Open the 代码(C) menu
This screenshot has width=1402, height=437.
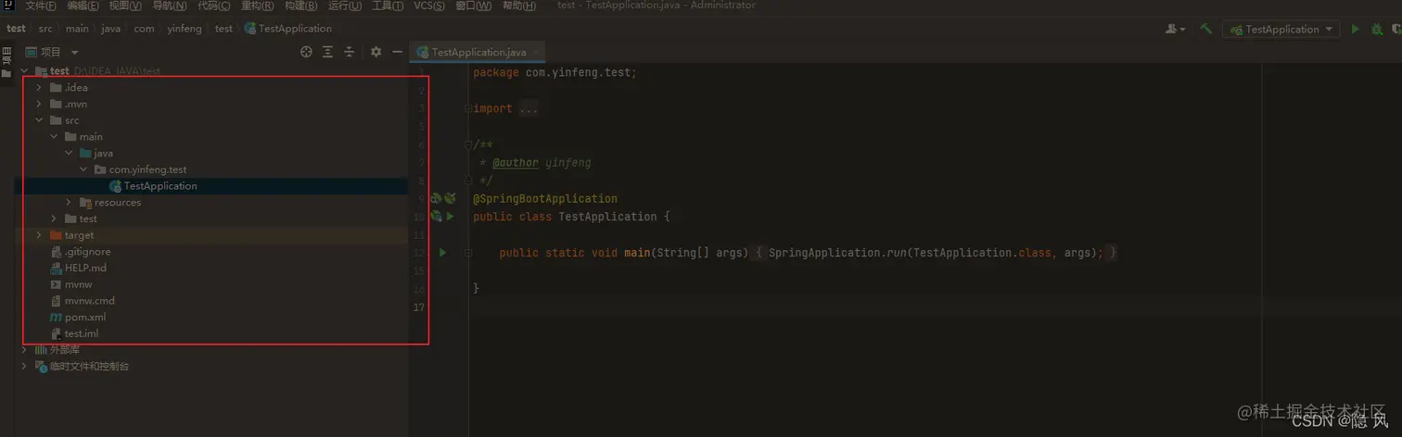[214, 6]
